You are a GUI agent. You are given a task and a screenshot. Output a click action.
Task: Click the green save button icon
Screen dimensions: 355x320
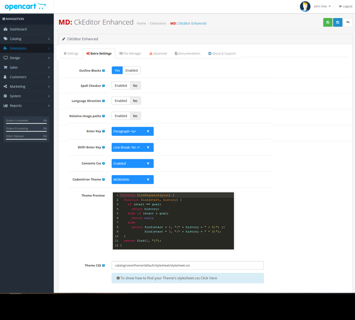pos(328,22)
